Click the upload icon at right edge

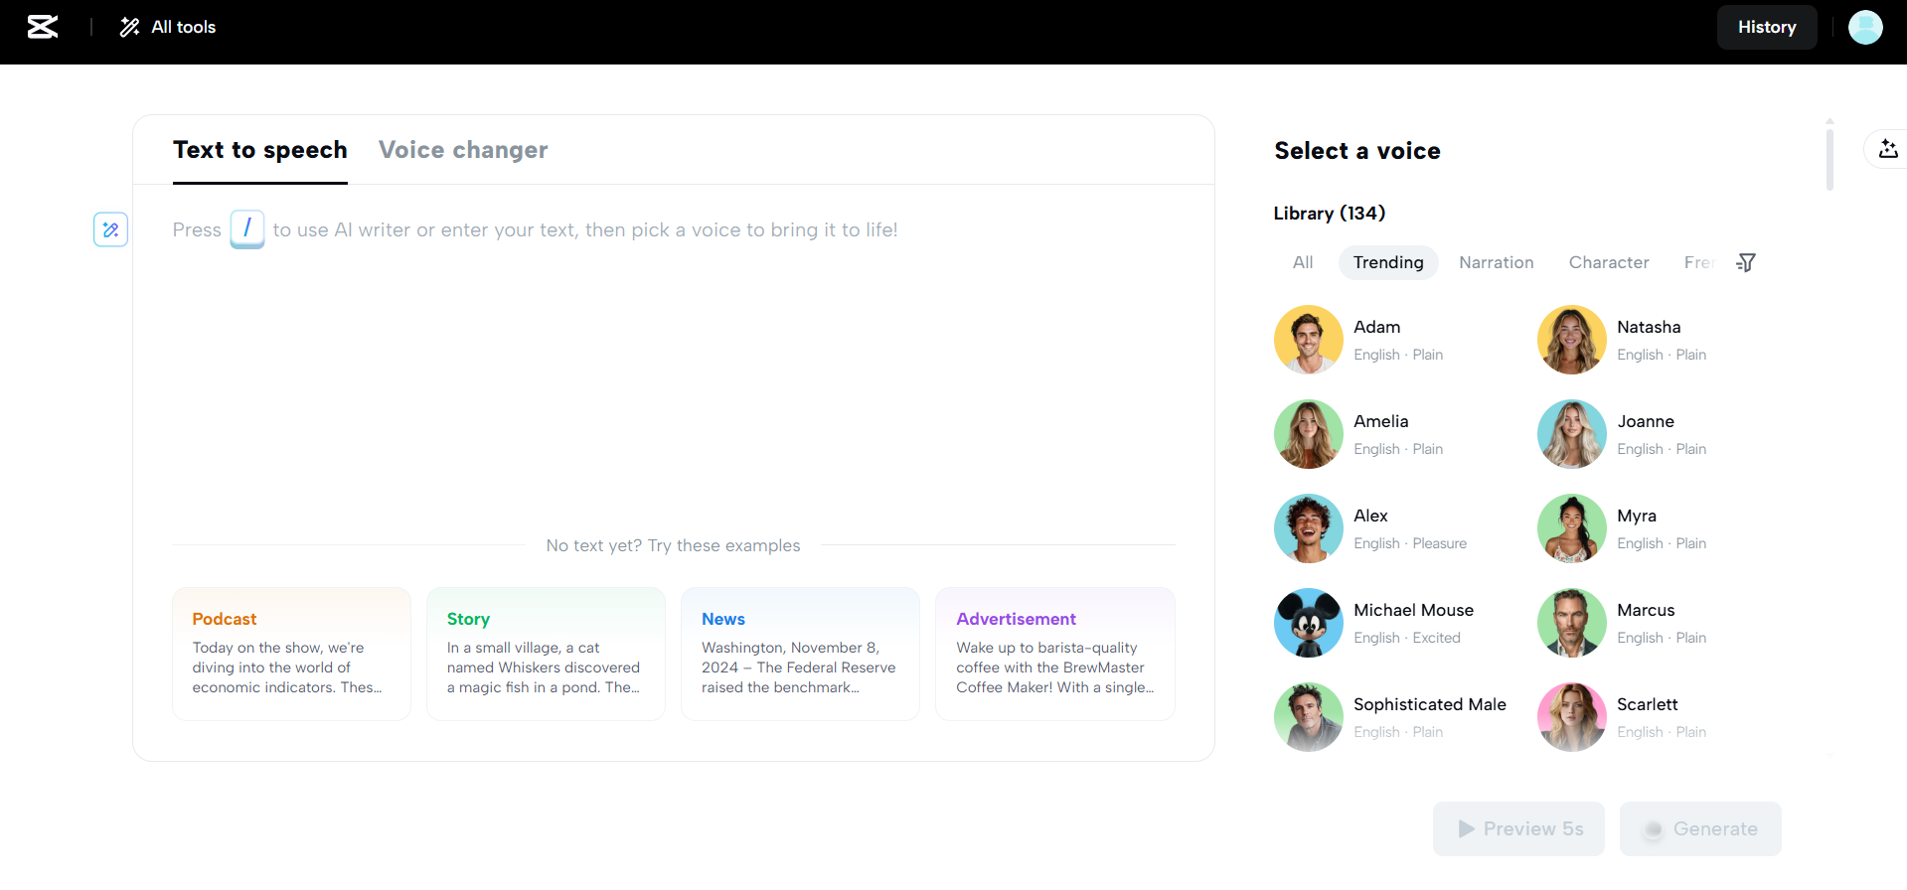[x=1887, y=149]
